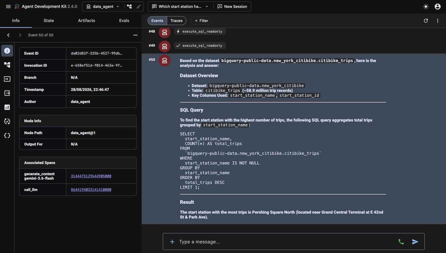
Task: Select event #49 execute_sql_readonly response chip
Action: pos(200,46)
